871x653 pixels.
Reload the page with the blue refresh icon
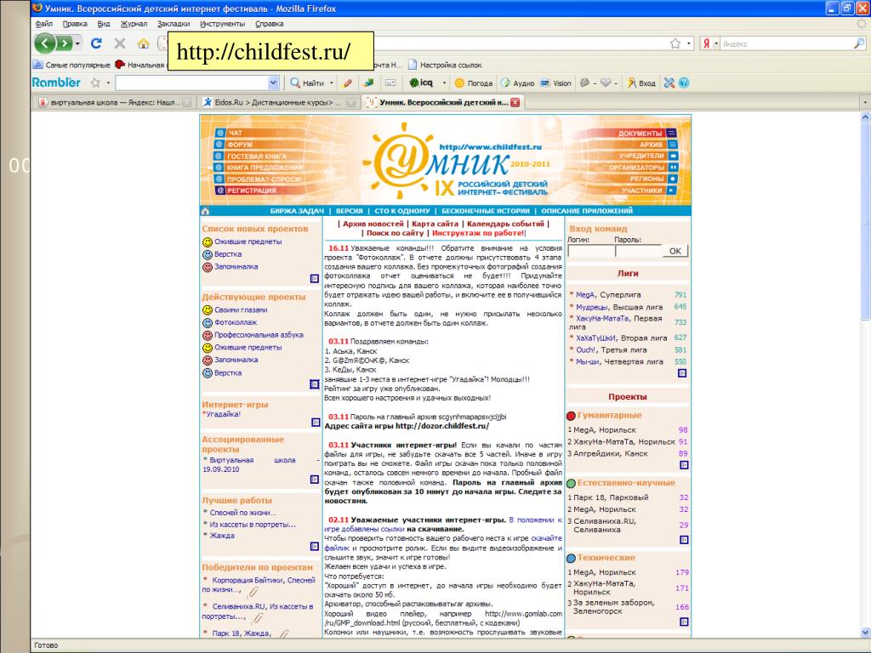point(96,43)
